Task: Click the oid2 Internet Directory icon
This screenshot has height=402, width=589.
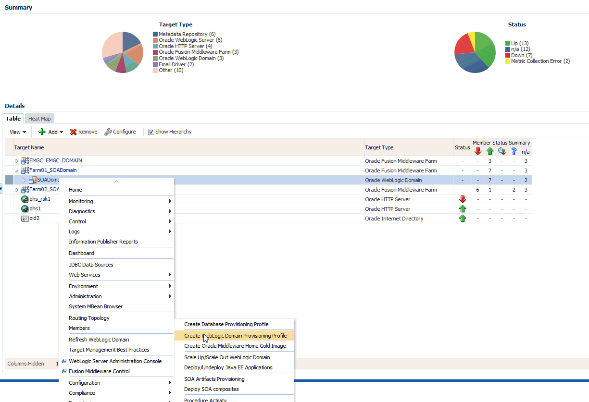Action: pos(25,219)
